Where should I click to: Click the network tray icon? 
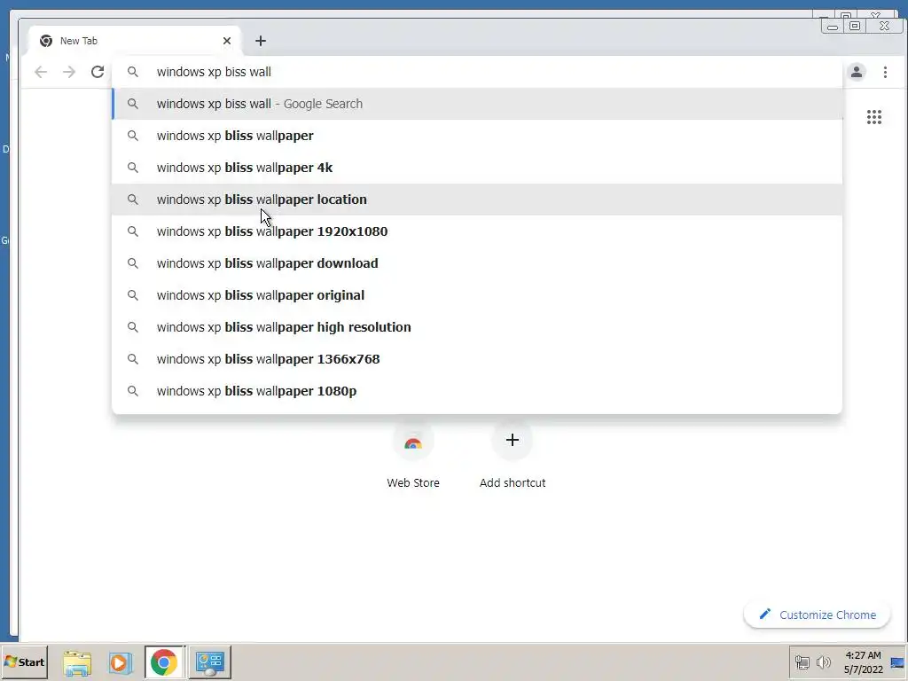(802, 661)
